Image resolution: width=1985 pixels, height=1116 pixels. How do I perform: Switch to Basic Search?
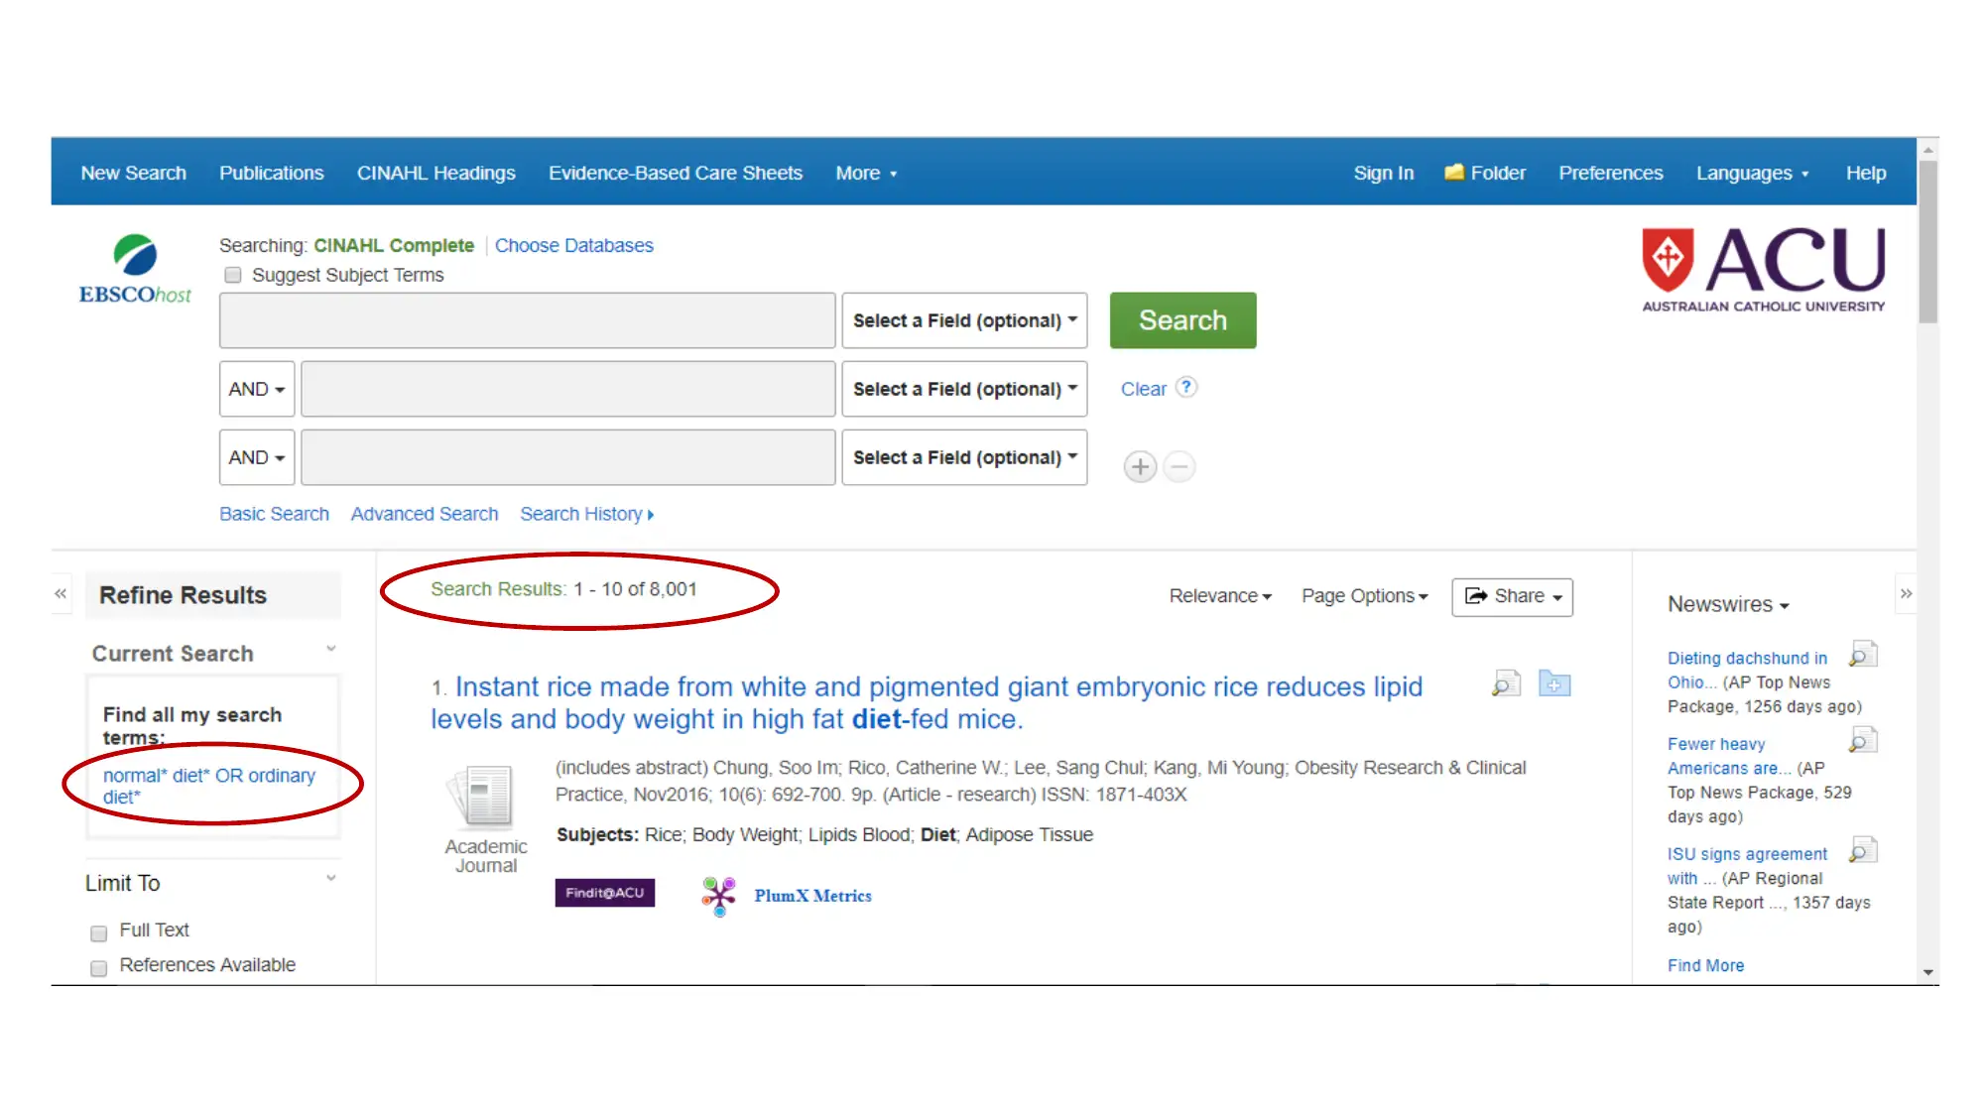click(x=274, y=514)
